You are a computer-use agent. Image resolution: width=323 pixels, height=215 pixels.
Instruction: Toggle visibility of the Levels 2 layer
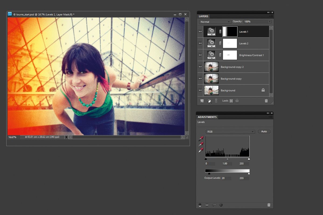(x=200, y=43)
